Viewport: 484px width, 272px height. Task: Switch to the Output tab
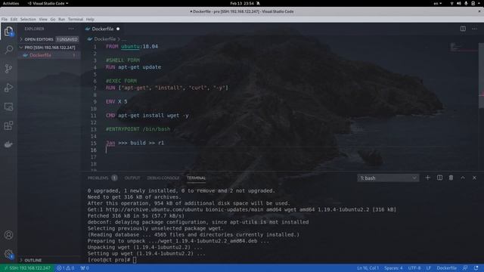[132, 178]
